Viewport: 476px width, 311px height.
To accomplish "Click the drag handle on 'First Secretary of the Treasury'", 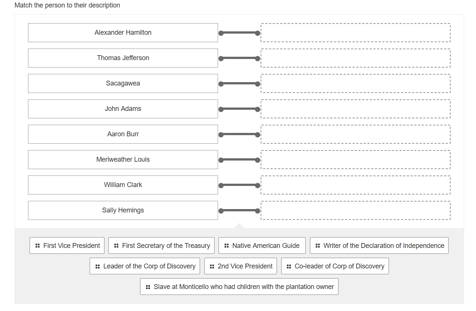I will 116,245.
